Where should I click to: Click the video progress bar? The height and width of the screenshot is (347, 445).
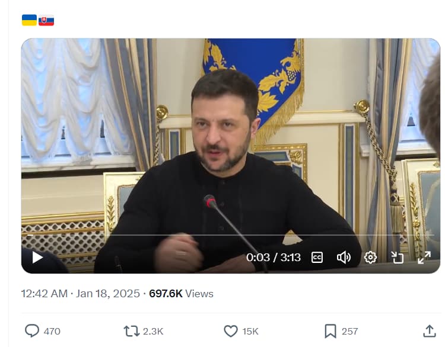230,235
